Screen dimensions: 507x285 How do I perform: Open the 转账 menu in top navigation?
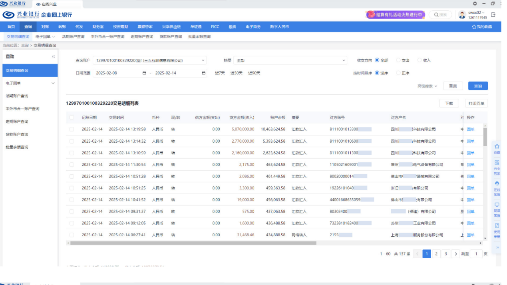point(62,27)
